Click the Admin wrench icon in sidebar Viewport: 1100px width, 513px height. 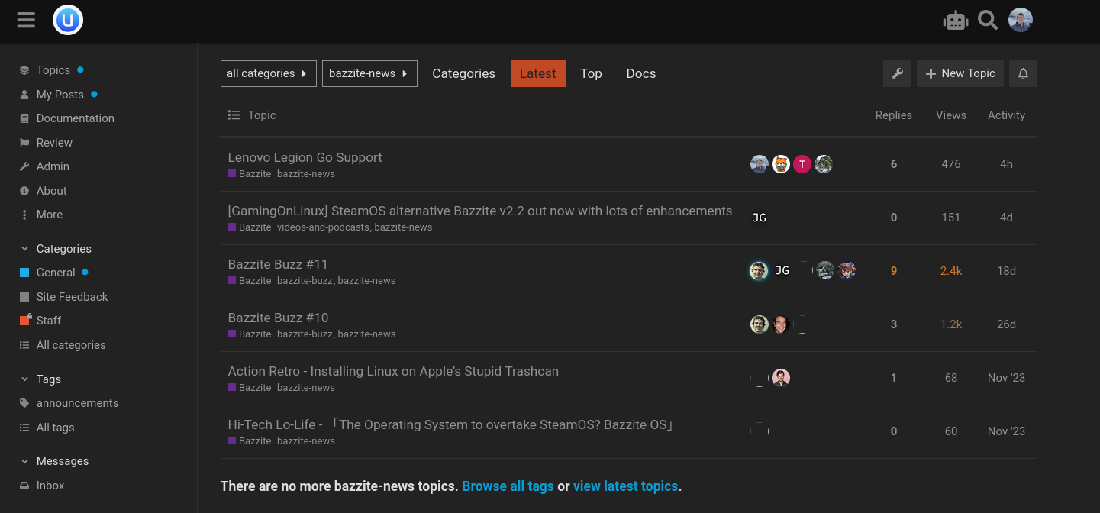[24, 166]
